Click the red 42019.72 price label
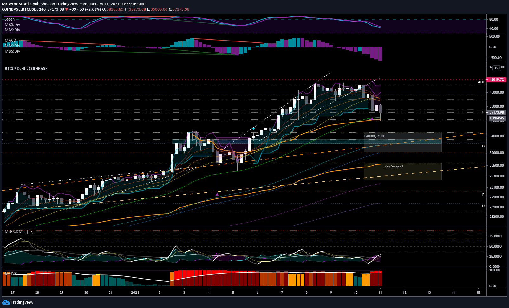This screenshot has width=509, height=308. (x=497, y=79)
